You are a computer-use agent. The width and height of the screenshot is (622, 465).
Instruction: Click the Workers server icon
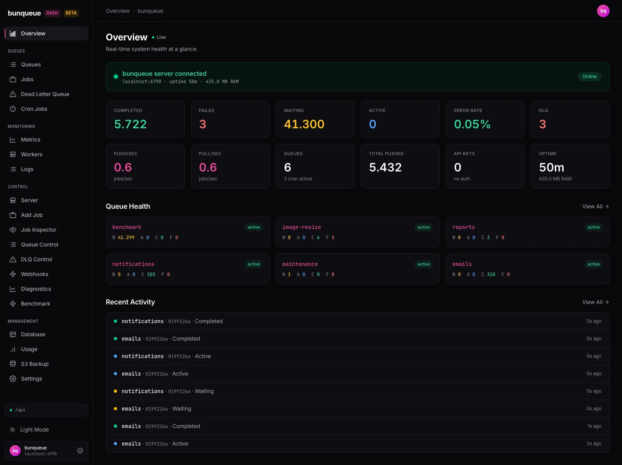click(x=13, y=154)
